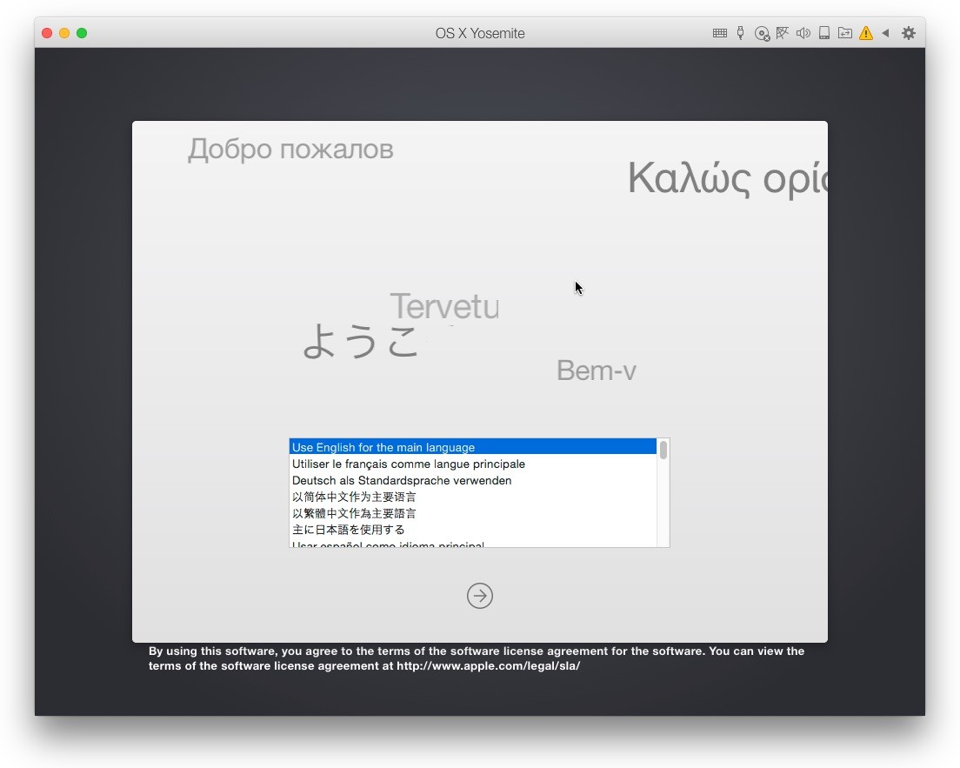Collapse status icons with the left arrow

coord(885,33)
